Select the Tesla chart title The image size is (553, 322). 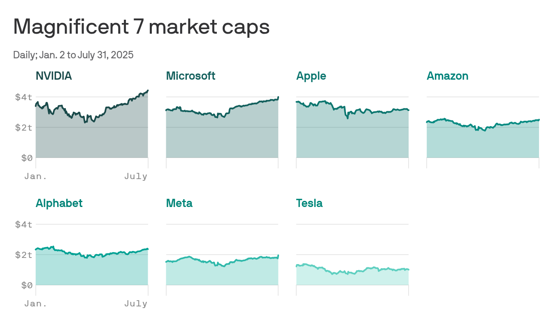(309, 203)
